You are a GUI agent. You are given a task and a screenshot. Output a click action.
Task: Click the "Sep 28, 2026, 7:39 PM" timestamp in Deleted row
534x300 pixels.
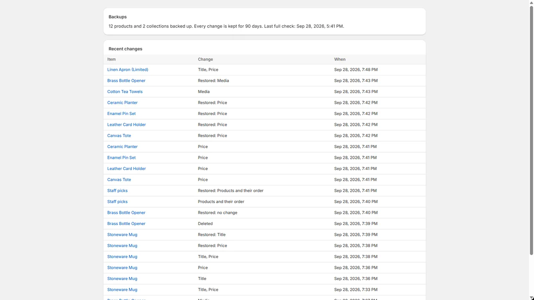tap(356, 224)
